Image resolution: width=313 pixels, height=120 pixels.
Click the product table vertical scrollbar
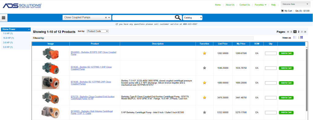click(307, 80)
